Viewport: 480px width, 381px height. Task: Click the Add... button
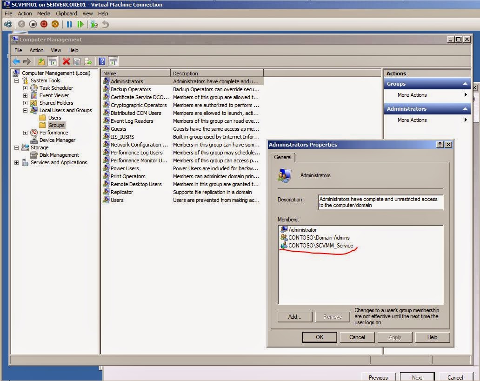click(295, 317)
